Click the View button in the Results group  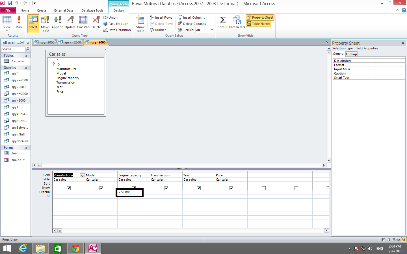pyautogui.click(x=7, y=23)
